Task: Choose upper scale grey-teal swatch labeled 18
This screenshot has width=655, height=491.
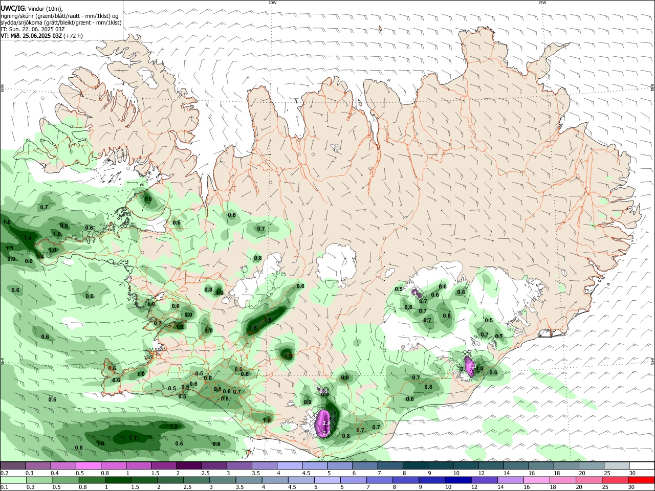Action: (x=566, y=466)
